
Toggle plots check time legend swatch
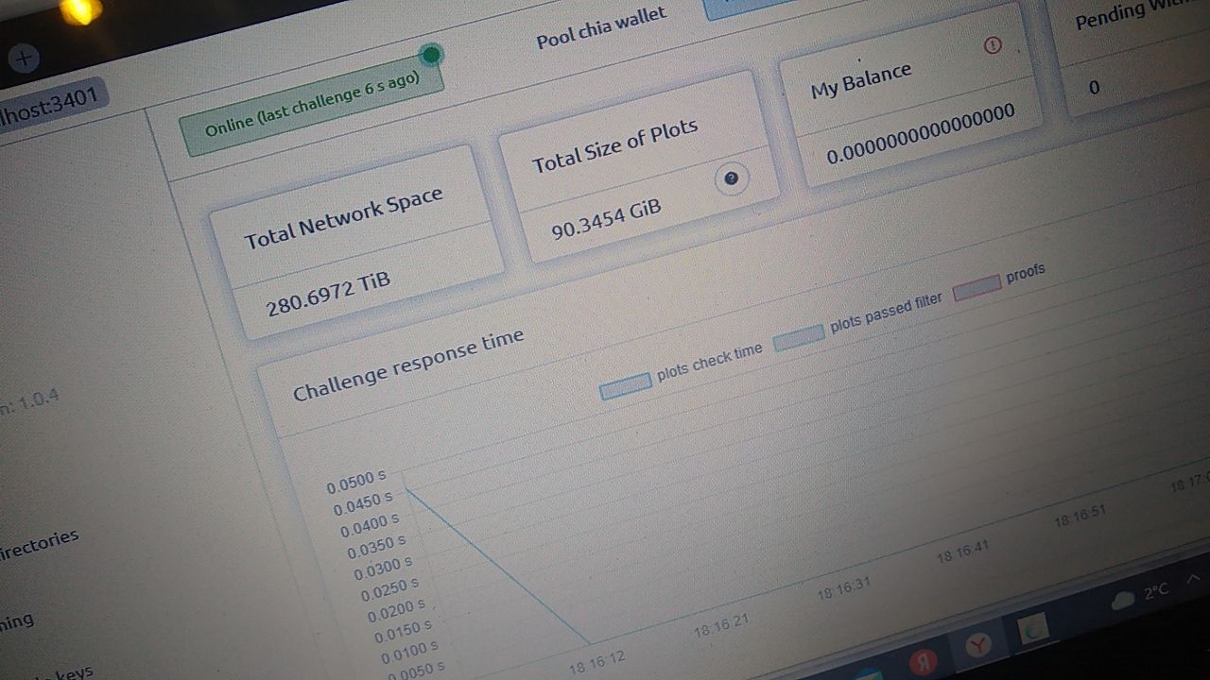[626, 385]
